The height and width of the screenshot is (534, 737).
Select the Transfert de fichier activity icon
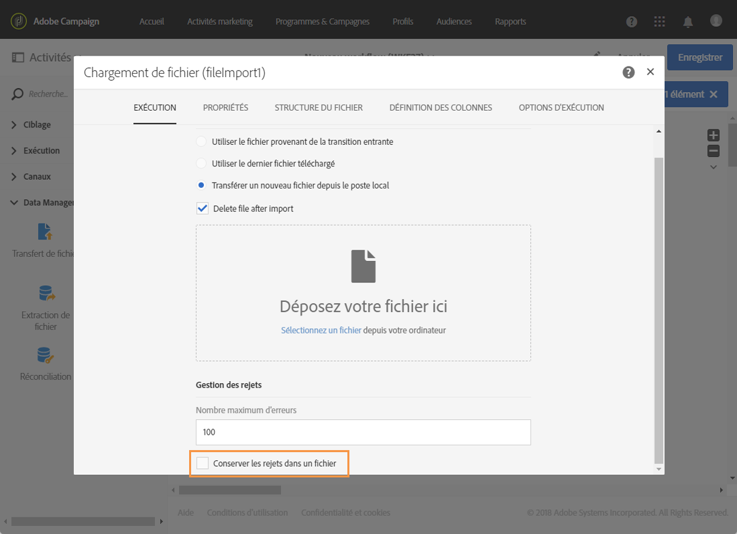45,231
